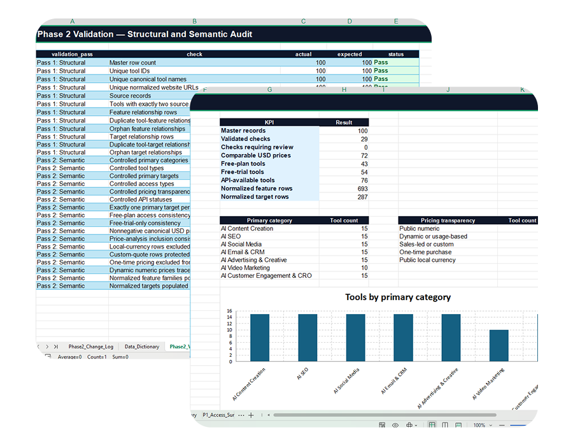Viewport: 573px width, 446px height.
Task: Open the spreadsheet status bar settings icon
Action: pos(382,425)
